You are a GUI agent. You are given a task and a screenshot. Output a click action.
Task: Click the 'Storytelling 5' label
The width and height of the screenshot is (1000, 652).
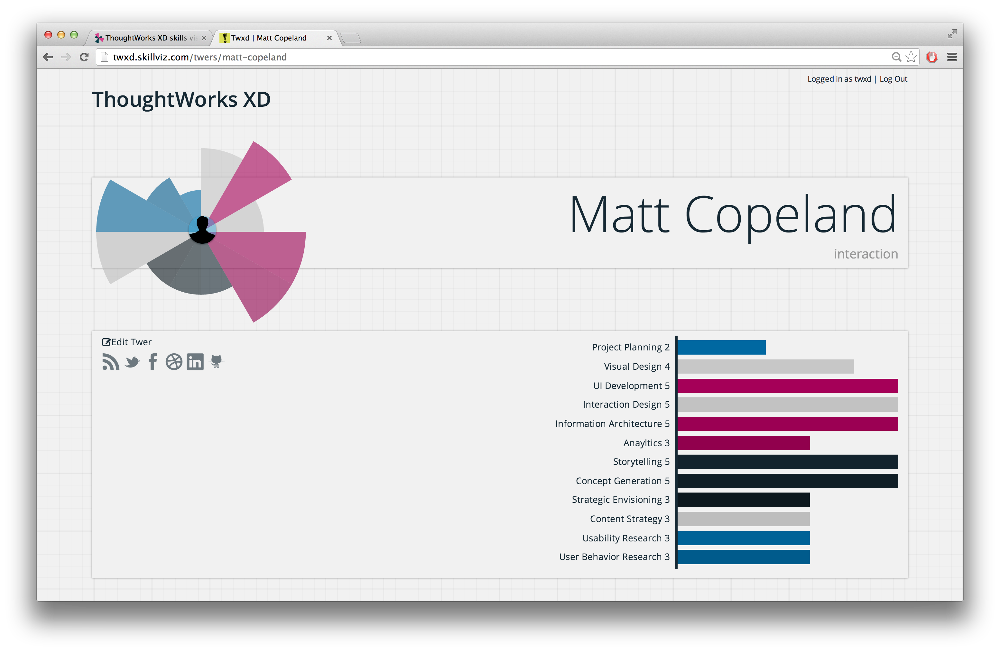pos(641,462)
